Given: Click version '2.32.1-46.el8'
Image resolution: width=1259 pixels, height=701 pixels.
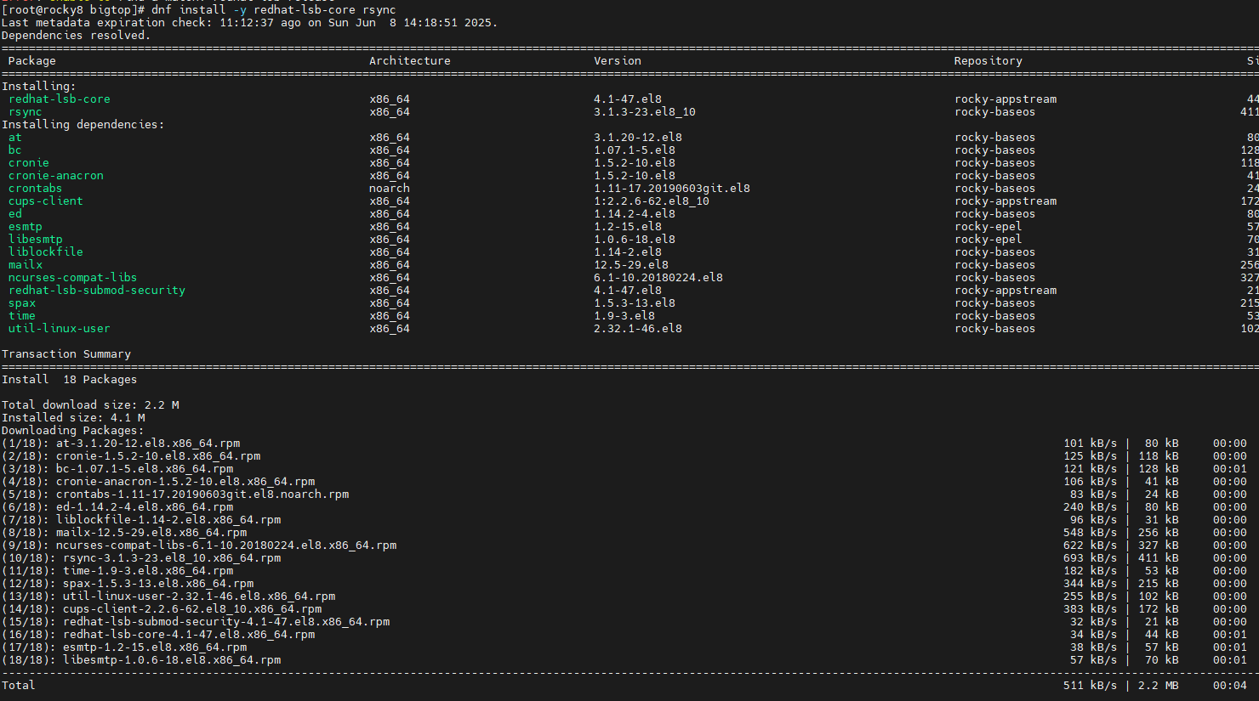Looking at the screenshot, I should pos(638,329).
